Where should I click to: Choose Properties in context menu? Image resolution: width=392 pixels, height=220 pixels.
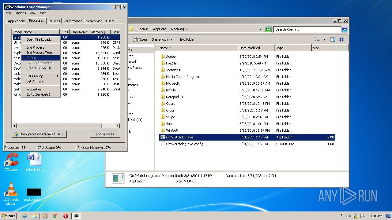pyautogui.click(x=41, y=89)
